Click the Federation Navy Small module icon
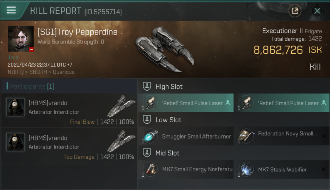The image size is (330, 190). [x=246, y=136]
